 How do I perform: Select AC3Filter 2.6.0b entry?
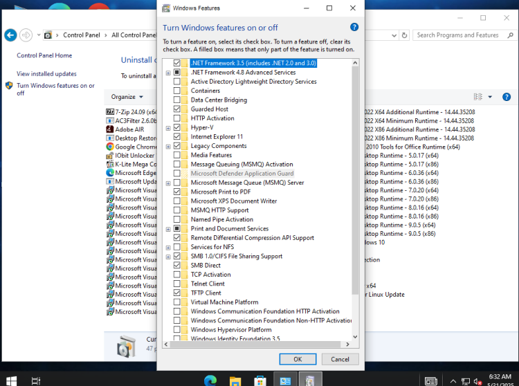click(x=131, y=121)
